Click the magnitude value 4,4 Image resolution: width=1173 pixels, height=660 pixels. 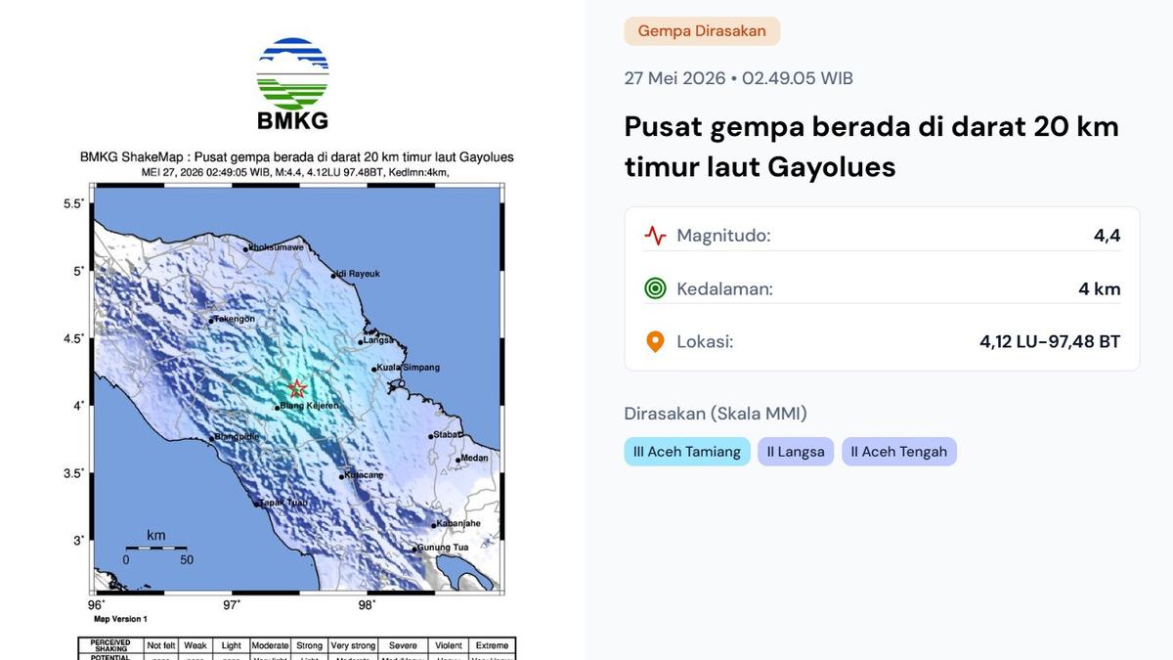point(1108,236)
